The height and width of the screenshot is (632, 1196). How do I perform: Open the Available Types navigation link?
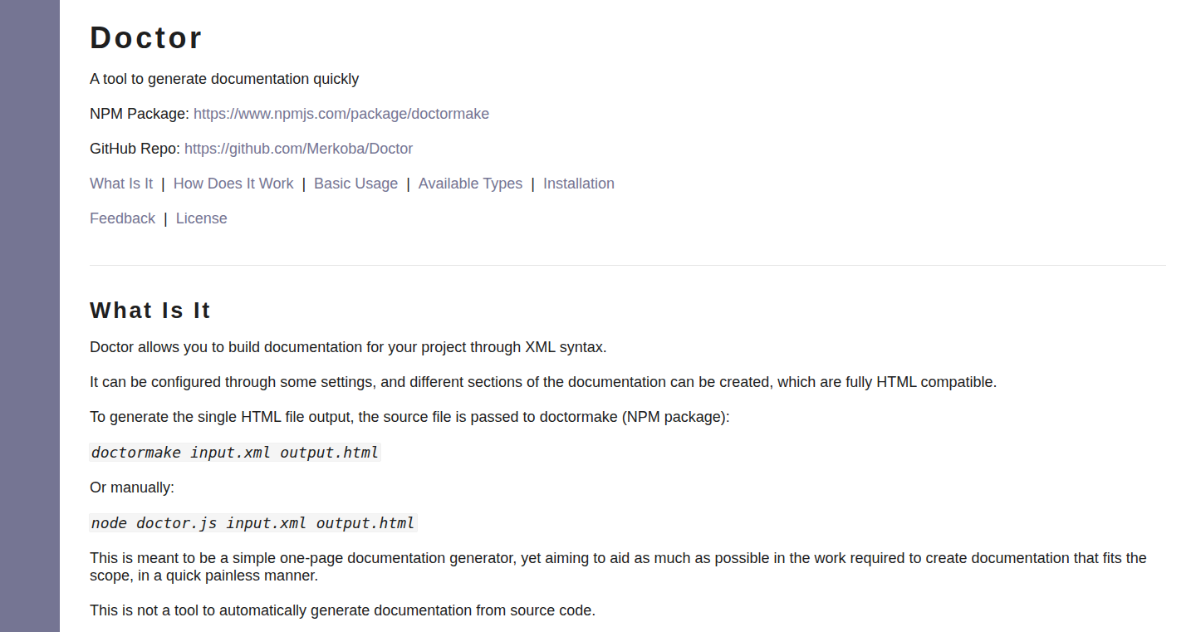(x=470, y=184)
